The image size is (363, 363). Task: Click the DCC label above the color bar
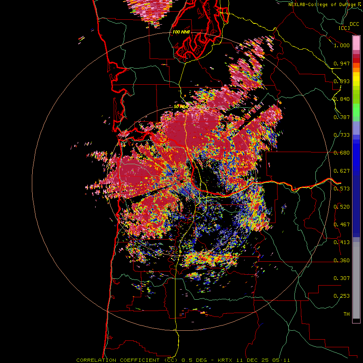(354, 24)
